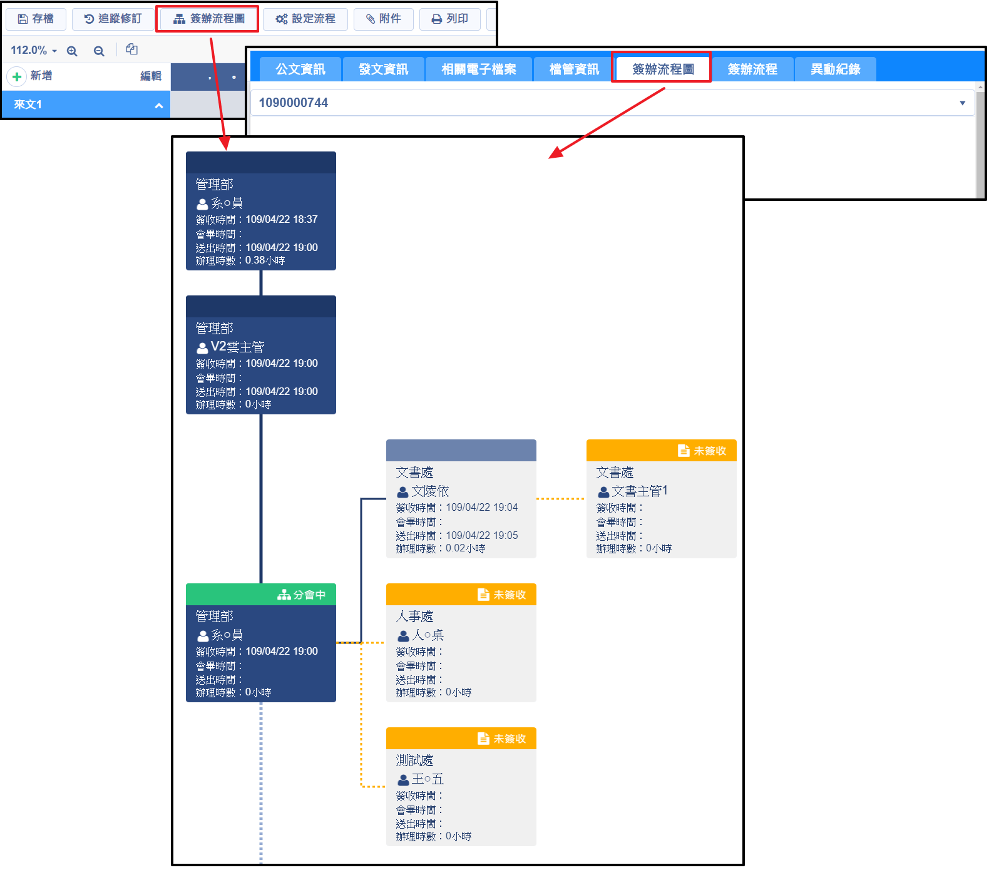994x870 pixels.
Task: Click the 列印 print button
Action: point(449,19)
